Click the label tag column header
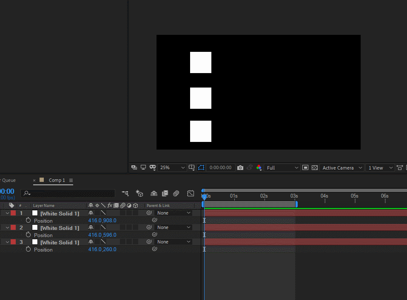407x300 pixels. click(x=11, y=205)
